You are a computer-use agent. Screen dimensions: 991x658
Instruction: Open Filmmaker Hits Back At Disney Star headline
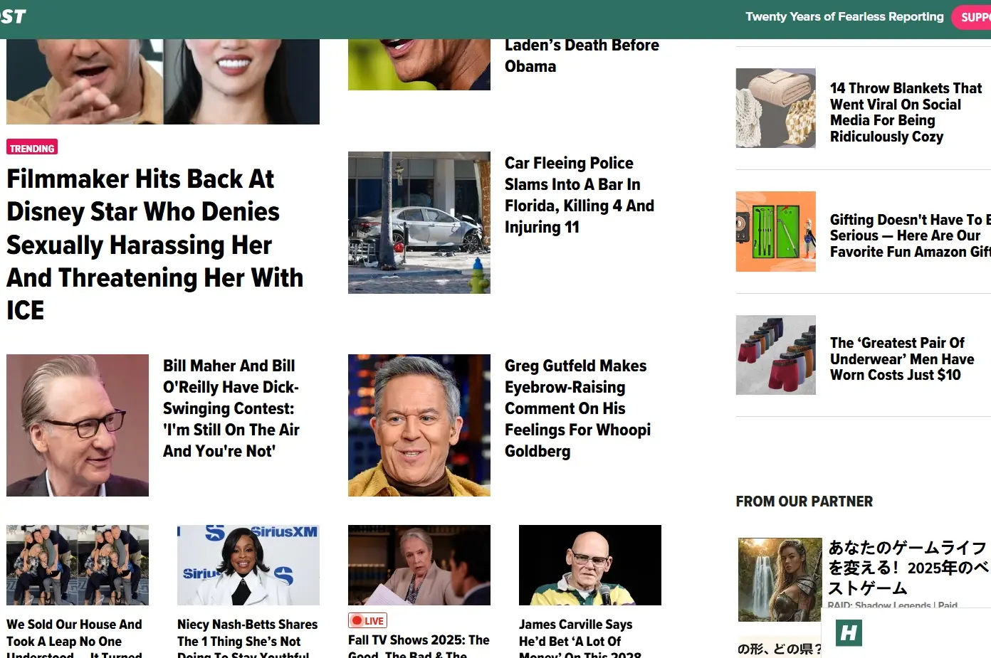click(155, 245)
